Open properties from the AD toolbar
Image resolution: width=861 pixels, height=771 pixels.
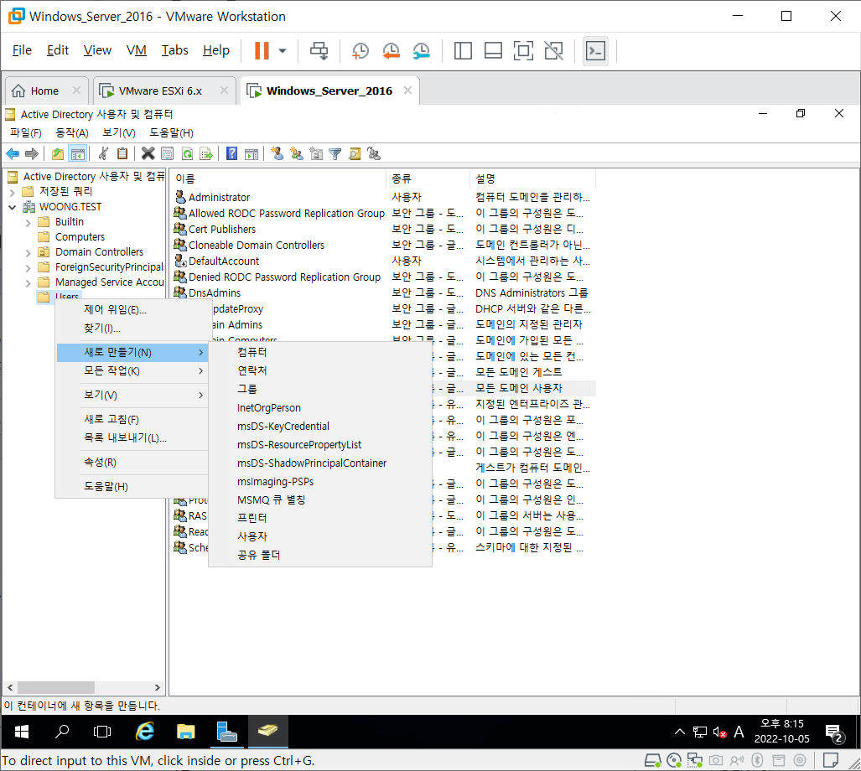(x=168, y=153)
